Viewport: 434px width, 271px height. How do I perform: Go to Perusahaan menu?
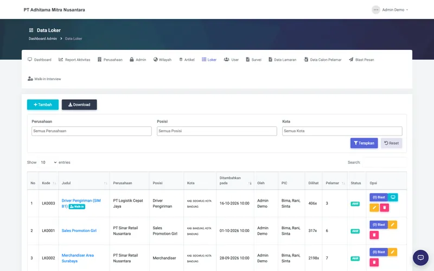pos(110,60)
